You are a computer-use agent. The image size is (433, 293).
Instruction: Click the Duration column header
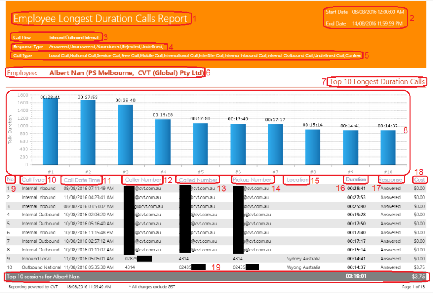pos(356,179)
